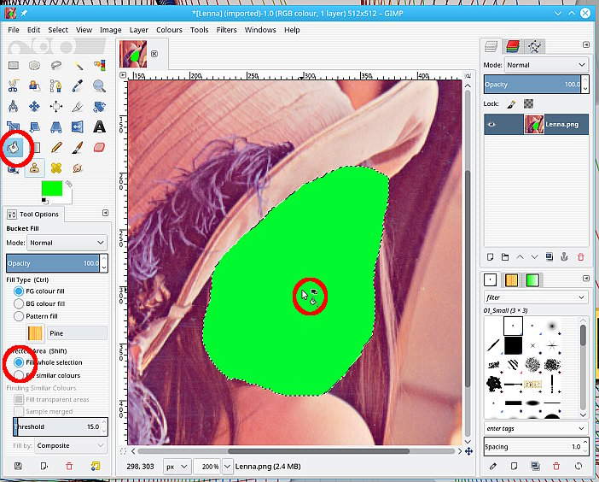Open the Filters menu
Viewport: 599px width, 482px height.
tap(226, 30)
